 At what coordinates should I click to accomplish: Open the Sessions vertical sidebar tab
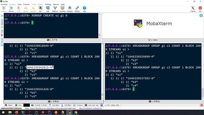coord(2,22)
